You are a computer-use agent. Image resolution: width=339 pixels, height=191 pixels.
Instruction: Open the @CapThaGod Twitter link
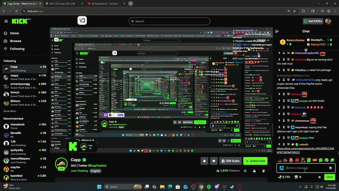pyautogui.click(x=97, y=166)
